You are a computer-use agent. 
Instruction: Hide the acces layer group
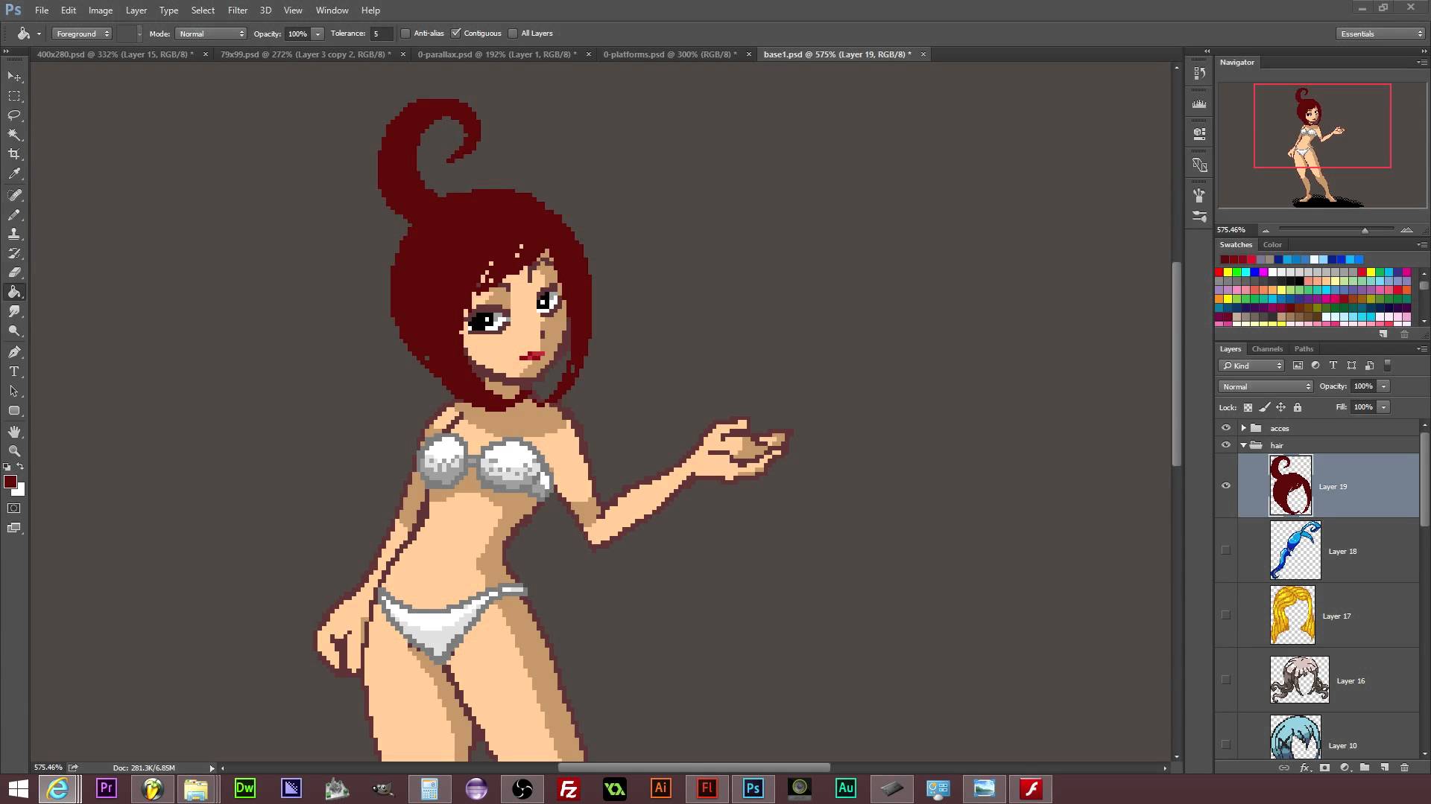[x=1227, y=427]
